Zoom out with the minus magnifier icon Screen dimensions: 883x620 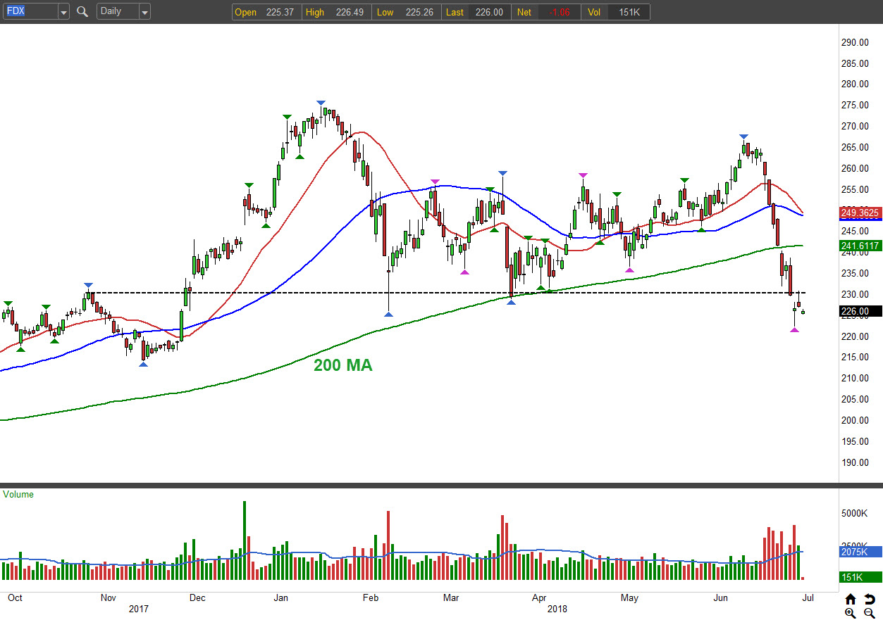coord(869,613)
